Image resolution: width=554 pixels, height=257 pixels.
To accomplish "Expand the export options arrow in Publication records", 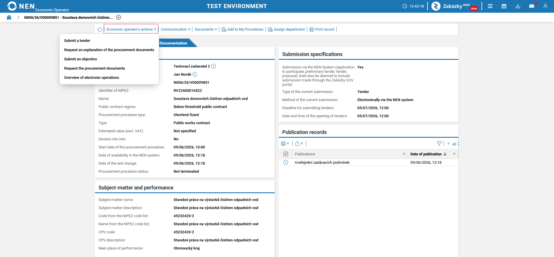I will (x=302, y=144).
